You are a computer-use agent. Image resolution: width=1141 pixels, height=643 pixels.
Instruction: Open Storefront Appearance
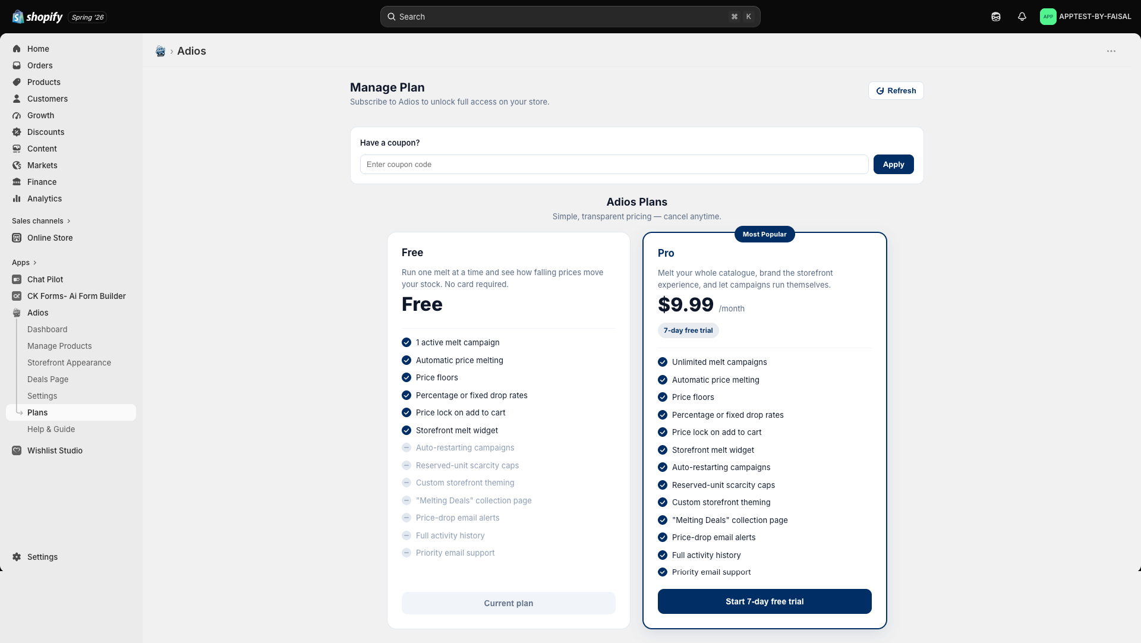69,363
